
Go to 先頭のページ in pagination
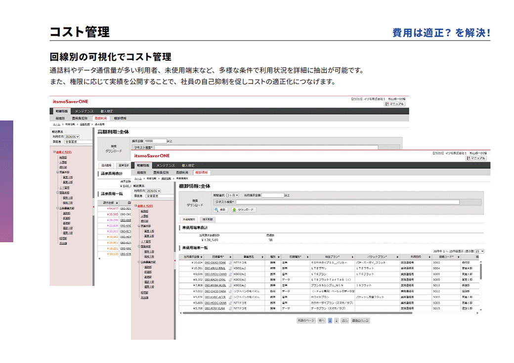(x=306, y=321)
